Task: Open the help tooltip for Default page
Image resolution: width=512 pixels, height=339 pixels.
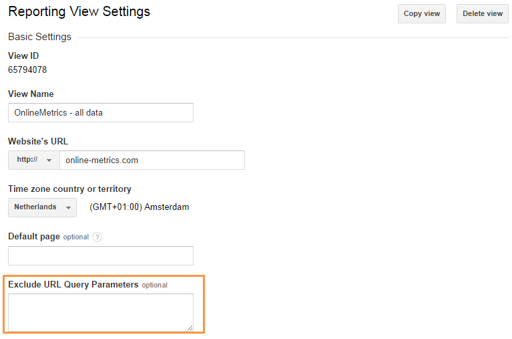Action: click(97, 237)
